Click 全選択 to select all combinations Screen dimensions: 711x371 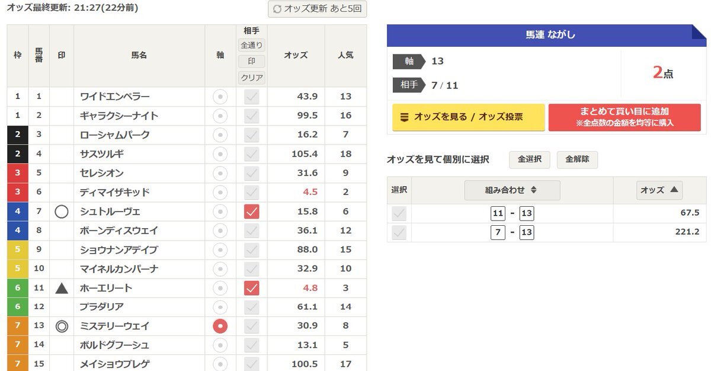coord(530,159)
